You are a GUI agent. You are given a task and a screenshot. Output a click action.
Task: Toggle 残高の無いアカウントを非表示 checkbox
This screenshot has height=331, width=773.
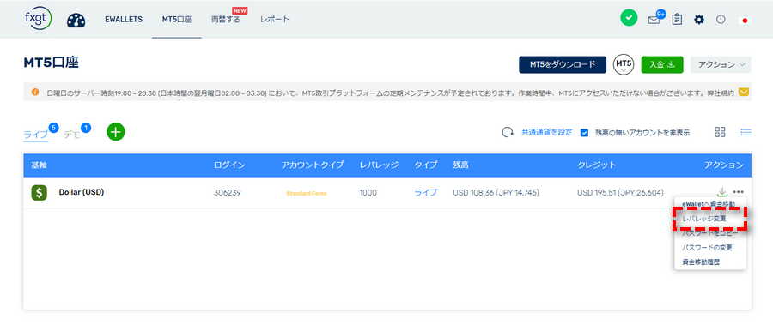585,133
